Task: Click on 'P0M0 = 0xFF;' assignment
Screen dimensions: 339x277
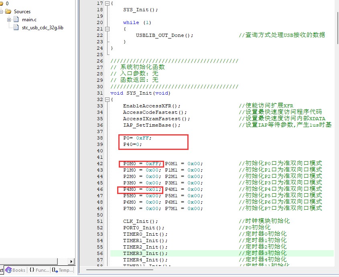Action: tap(142, 164)
